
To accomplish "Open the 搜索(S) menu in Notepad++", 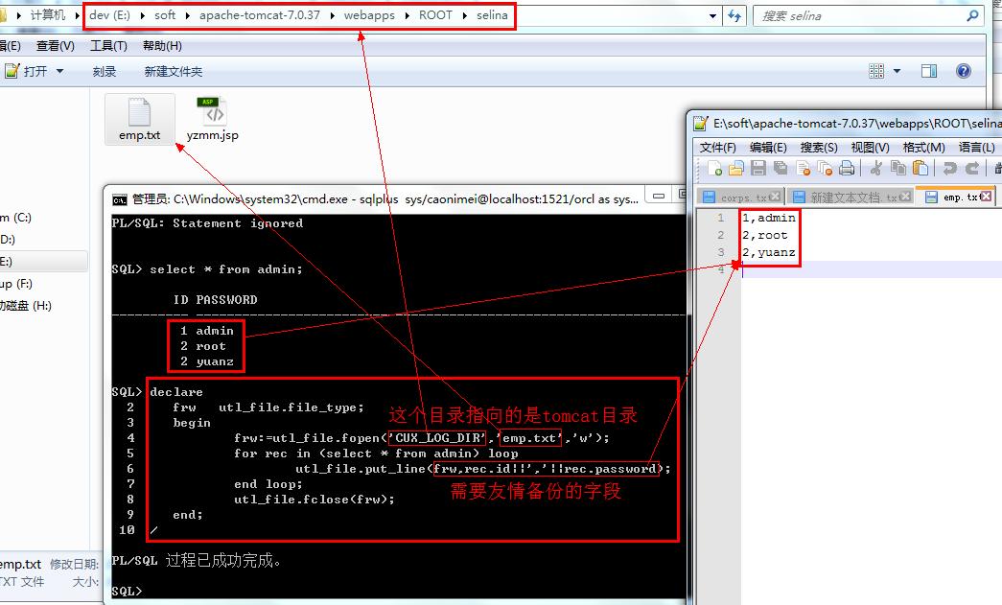I will pyautogui.click(x=819, y=147).
